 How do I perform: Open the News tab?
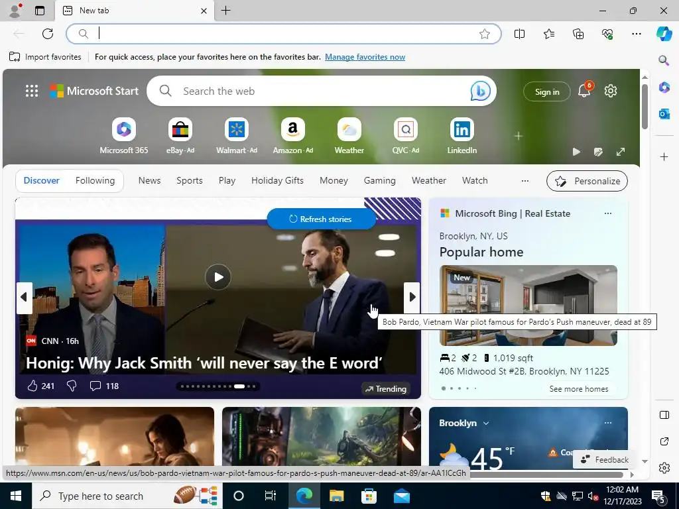(149, 180)
